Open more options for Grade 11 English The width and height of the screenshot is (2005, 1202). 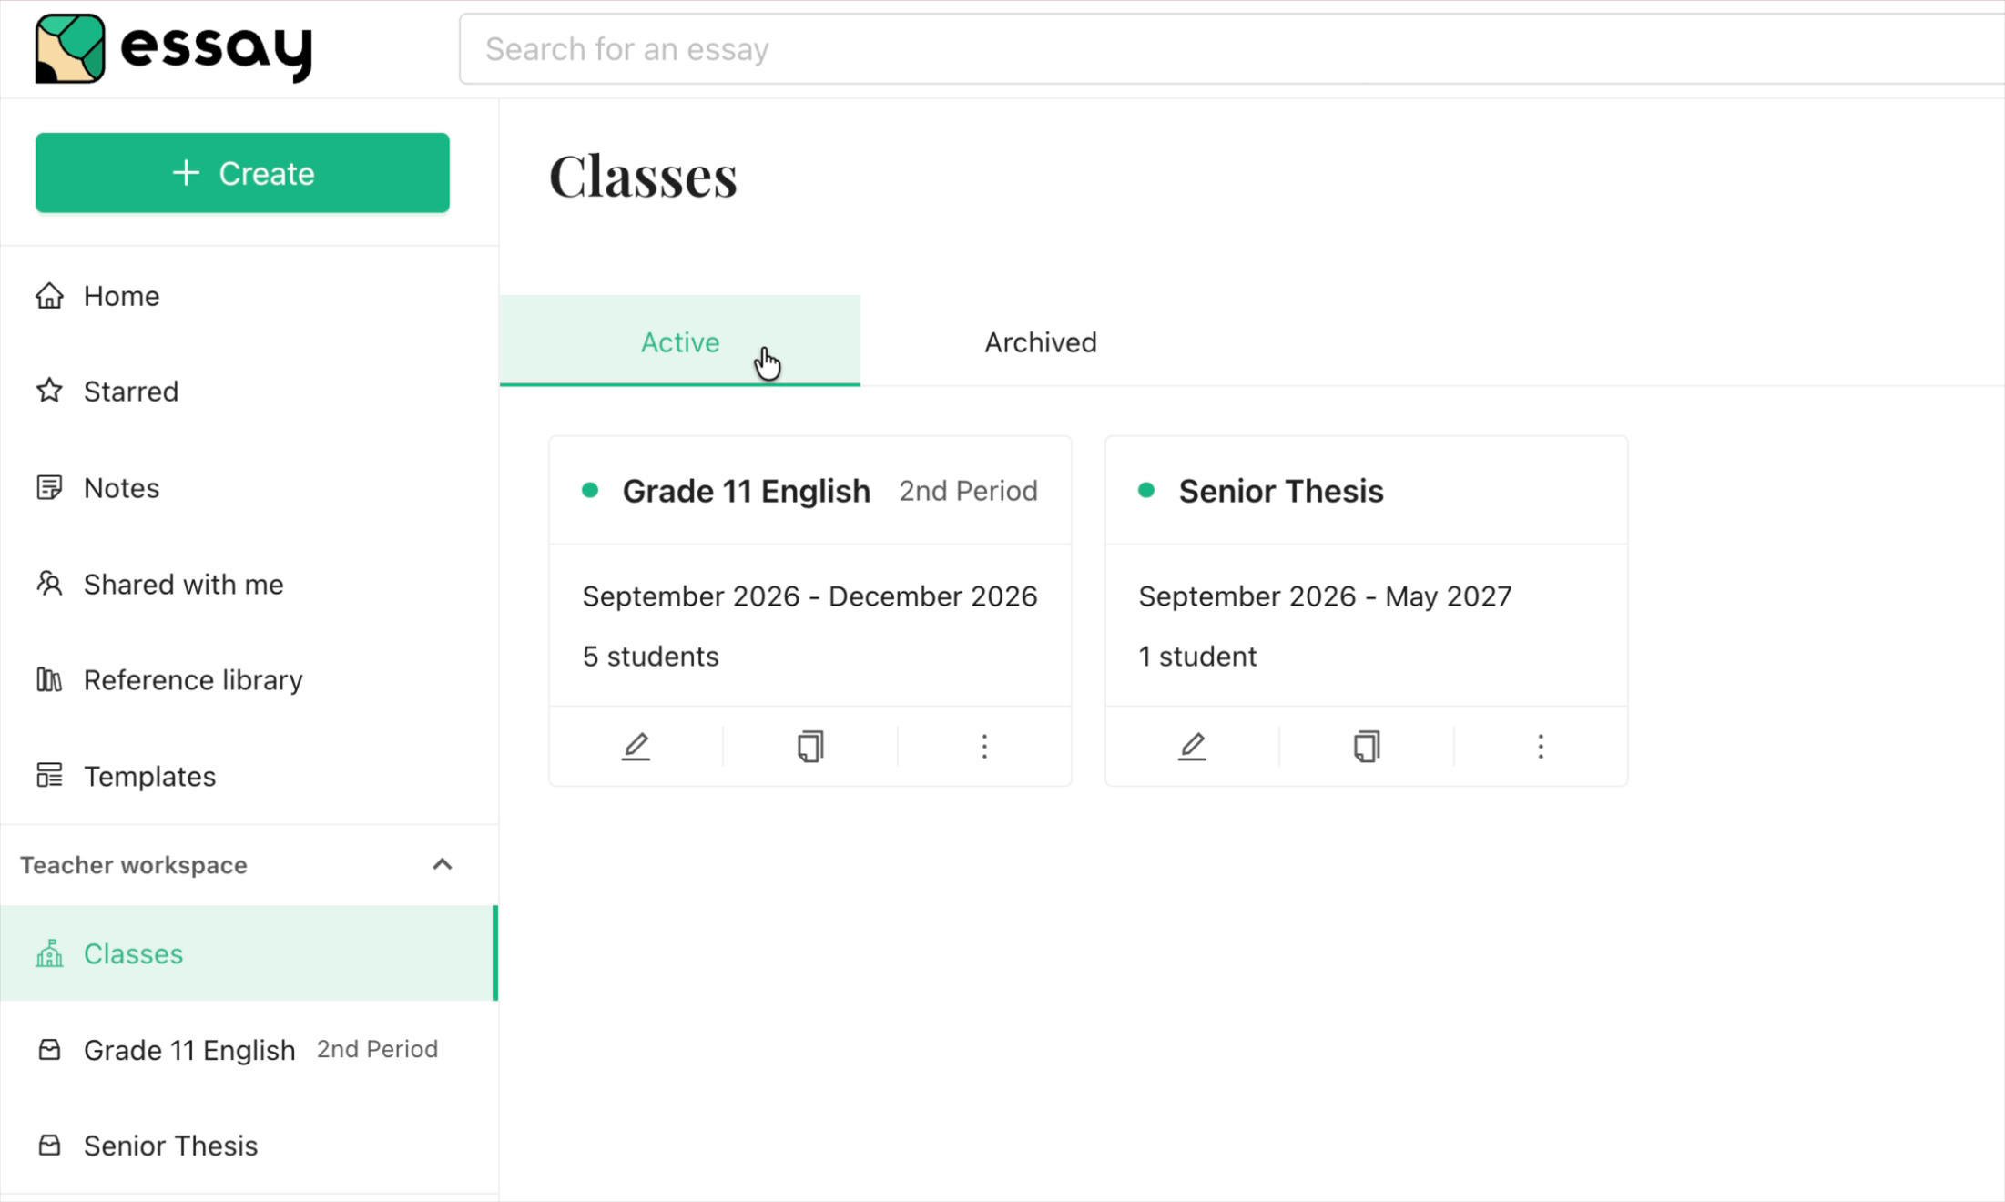[984, 747]
